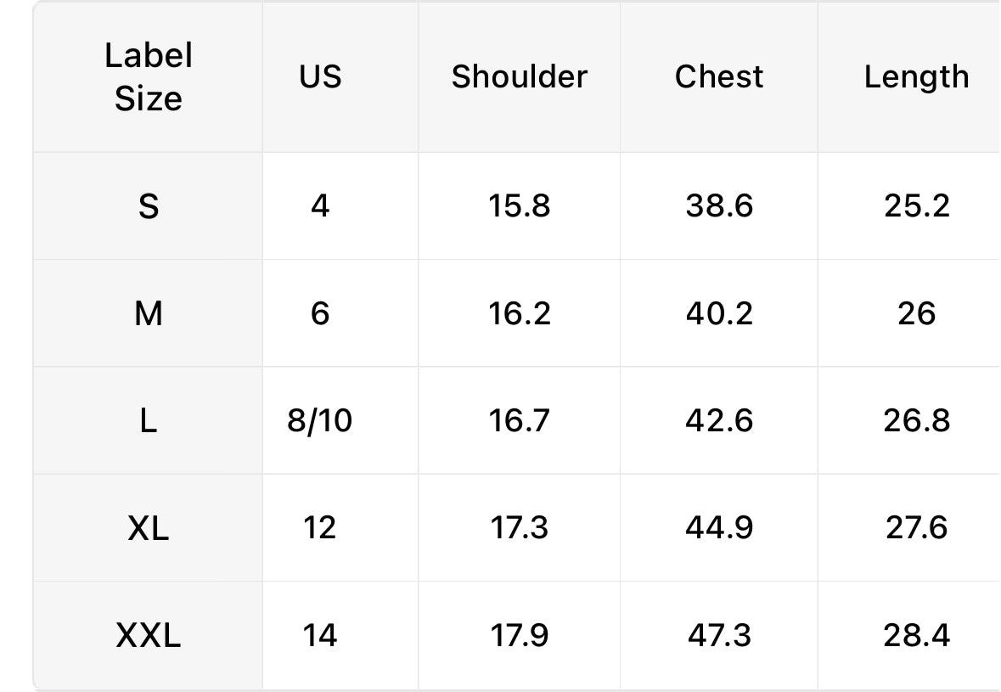Select chest measurement 40.2
This screenshot has height=692, width=1001.
tap(718, 314)
